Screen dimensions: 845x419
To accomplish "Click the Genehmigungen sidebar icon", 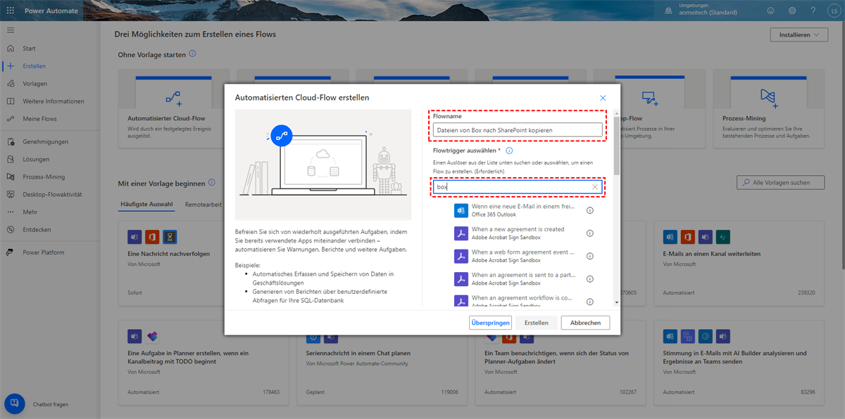I will pos(10,141).
